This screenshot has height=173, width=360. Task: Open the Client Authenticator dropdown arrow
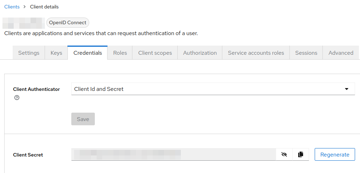[347, 89]
